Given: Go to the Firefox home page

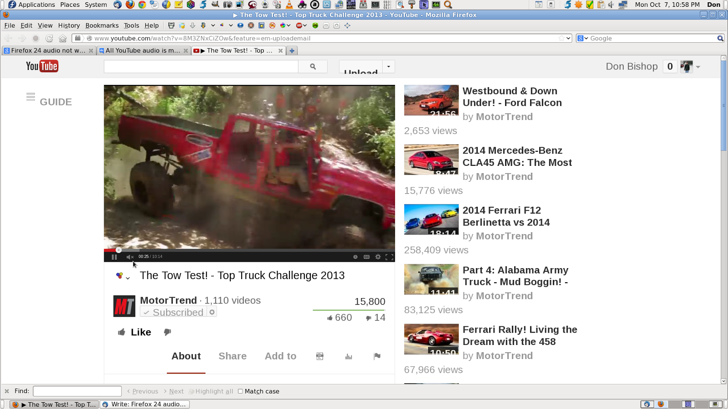Looking at the screenshot, I should pos(63,38).
